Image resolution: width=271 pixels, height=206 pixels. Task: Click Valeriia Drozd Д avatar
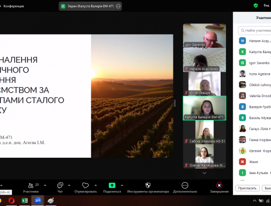click(x=242, y=96)
